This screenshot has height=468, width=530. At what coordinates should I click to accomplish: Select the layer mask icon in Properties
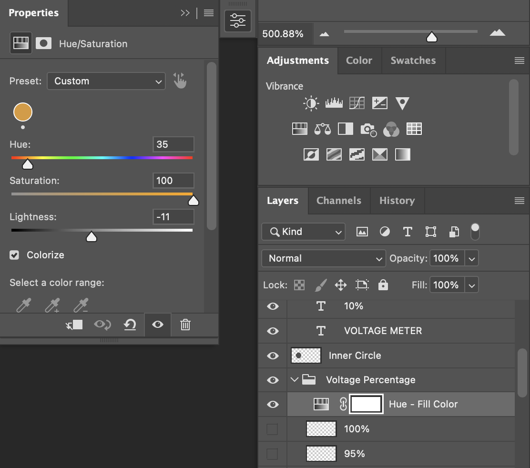tap(43, 43)
